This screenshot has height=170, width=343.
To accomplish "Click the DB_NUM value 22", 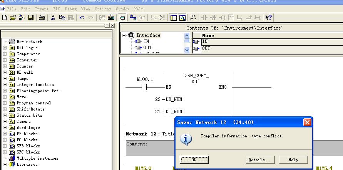I will pyautogui.click(x=158, y=99).
